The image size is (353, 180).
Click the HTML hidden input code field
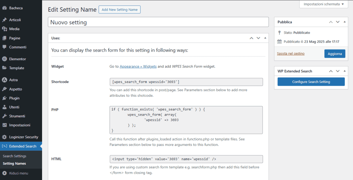(x=186, y=159)
